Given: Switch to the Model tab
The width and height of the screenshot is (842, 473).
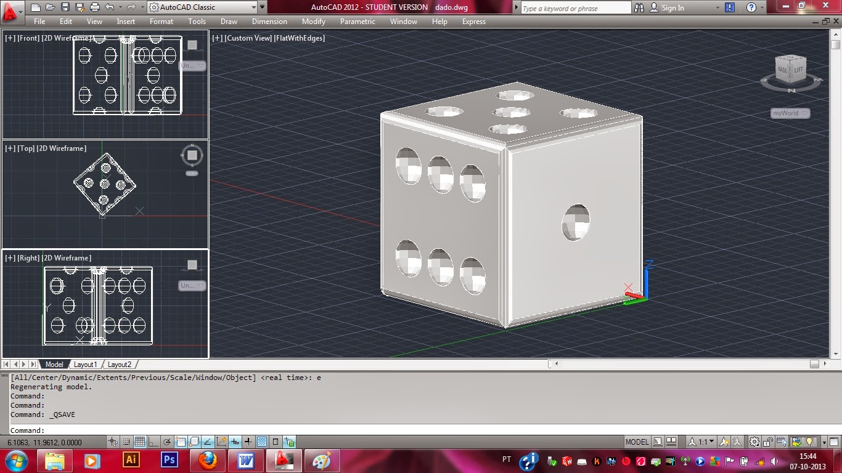Looking at the screenshot, I should click(54, 365).
